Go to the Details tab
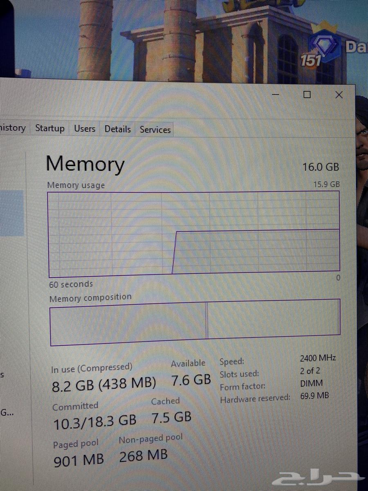This screenshot has height=491, width=368. (x=117, y=129)
